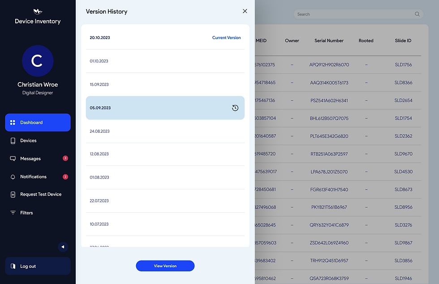Click into the Search field

[x=358, y=14]
